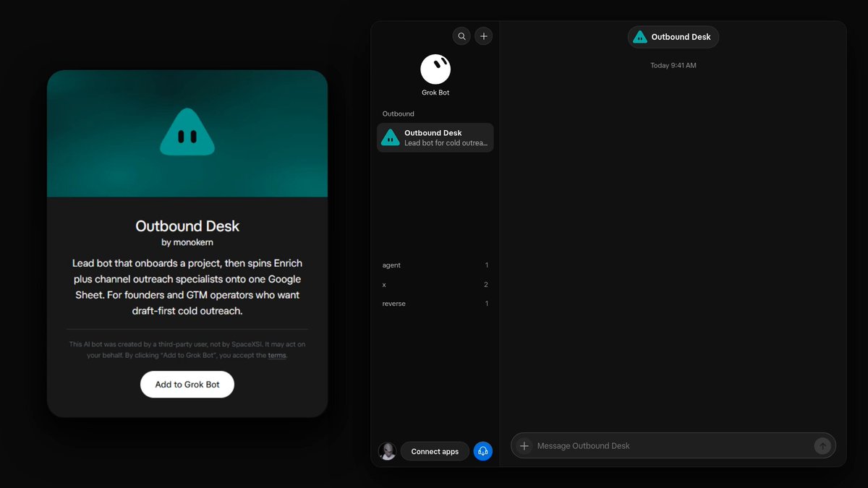Click the round Grok Bot avatar logo
The image size is (868, 488).
point(435,69)
